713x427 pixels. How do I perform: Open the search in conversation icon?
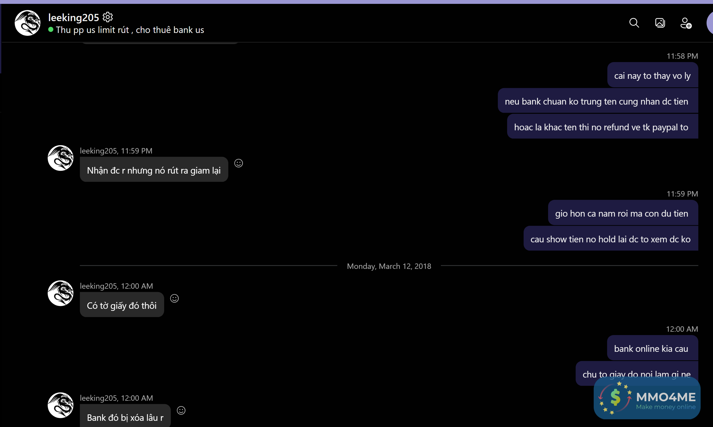coord(634,23)
